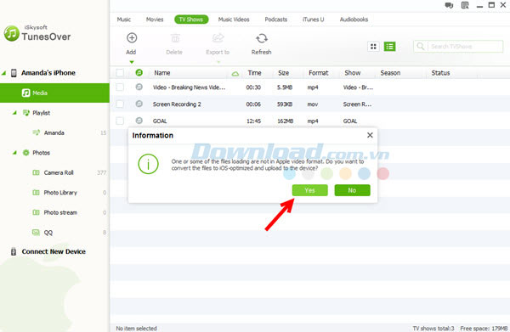Image resolution: width=510 pixels, height=332 pixels.
Task: Collapse the Playlist section arrow
Action: (x=14, y=113)
